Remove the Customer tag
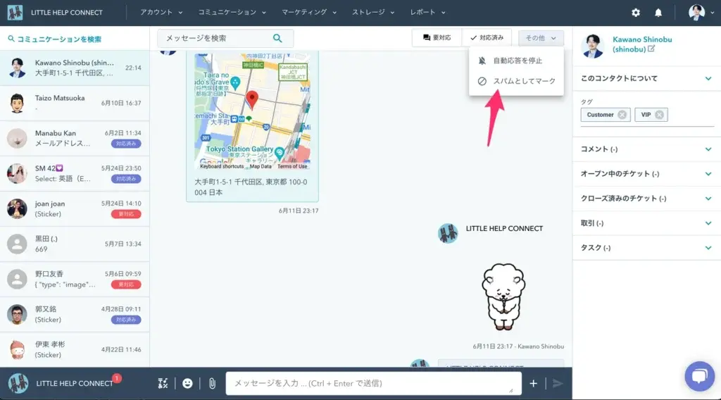 (622, 115)
